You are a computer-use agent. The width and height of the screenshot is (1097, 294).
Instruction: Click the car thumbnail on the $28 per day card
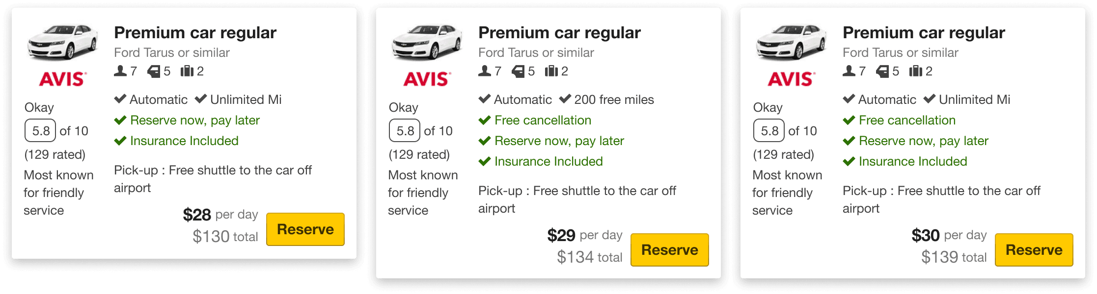[x=62, y=42]
